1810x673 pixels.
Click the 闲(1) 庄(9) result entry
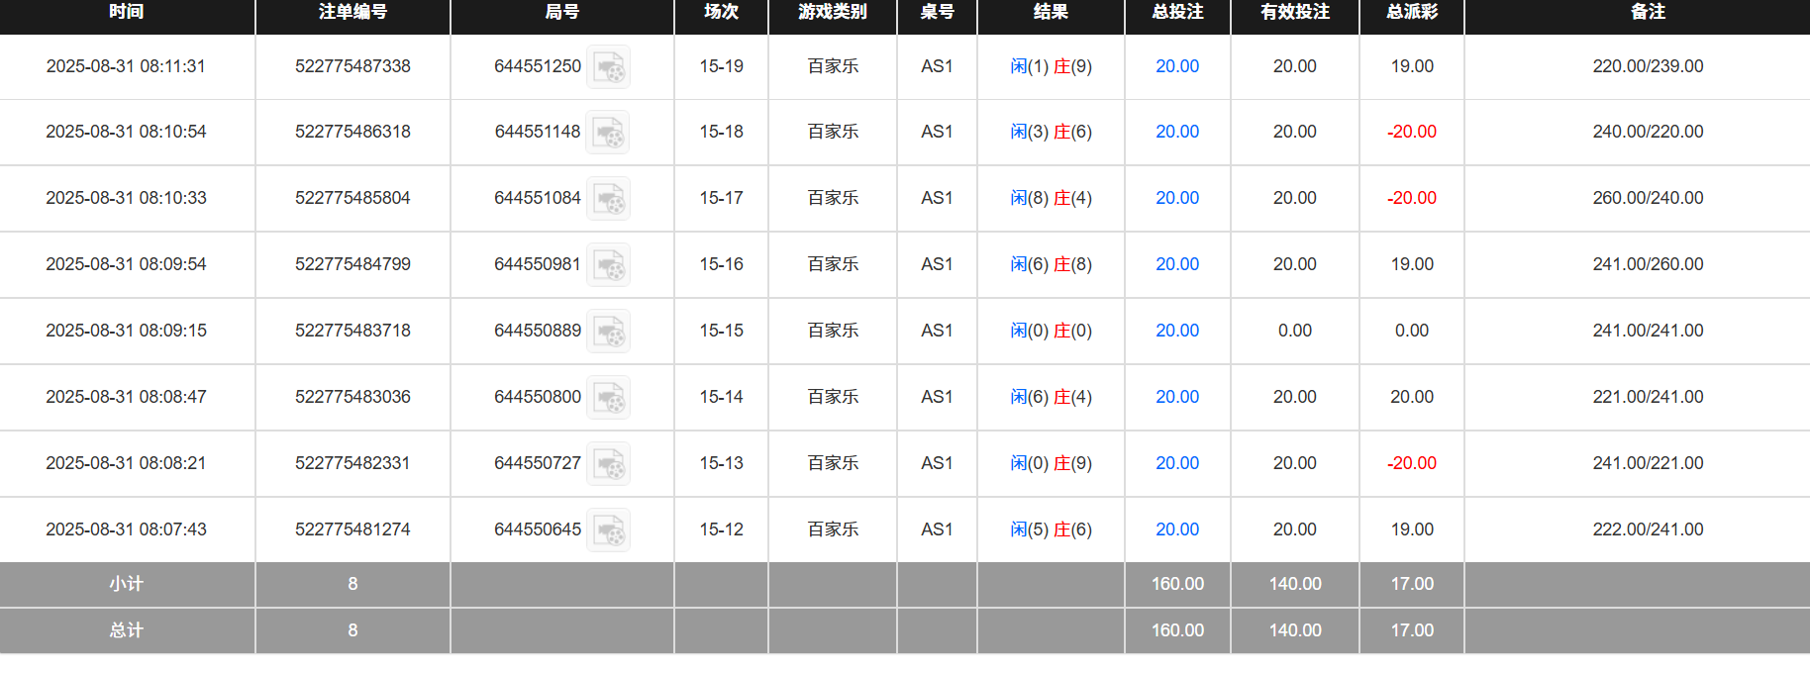(1051, 66)
